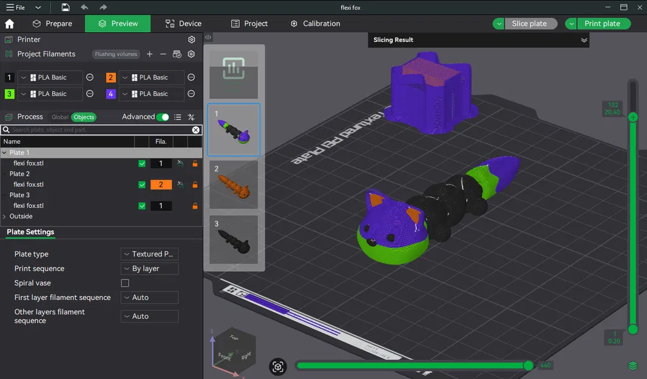Open compare presets icon in Process row
647x379 pixels.
(x=191, y=117)
